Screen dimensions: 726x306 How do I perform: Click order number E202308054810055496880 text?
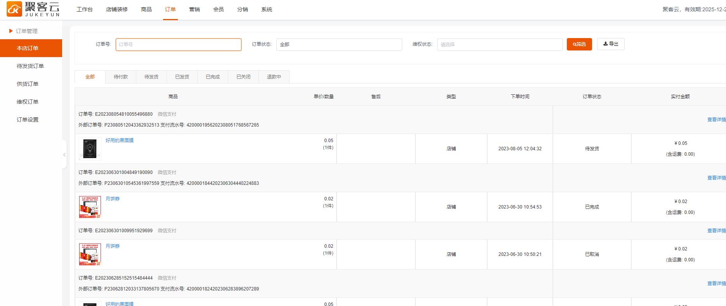point(124,114)
